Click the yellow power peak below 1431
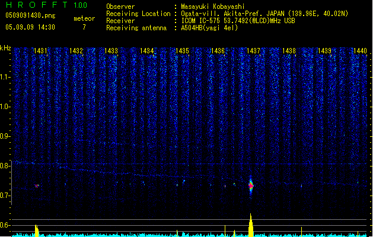 [37, 230]
